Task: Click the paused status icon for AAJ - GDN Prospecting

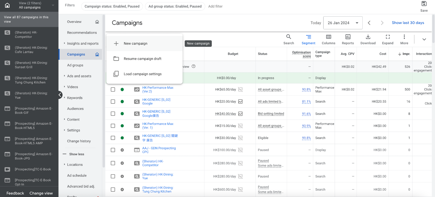Action: coord(122,150)
